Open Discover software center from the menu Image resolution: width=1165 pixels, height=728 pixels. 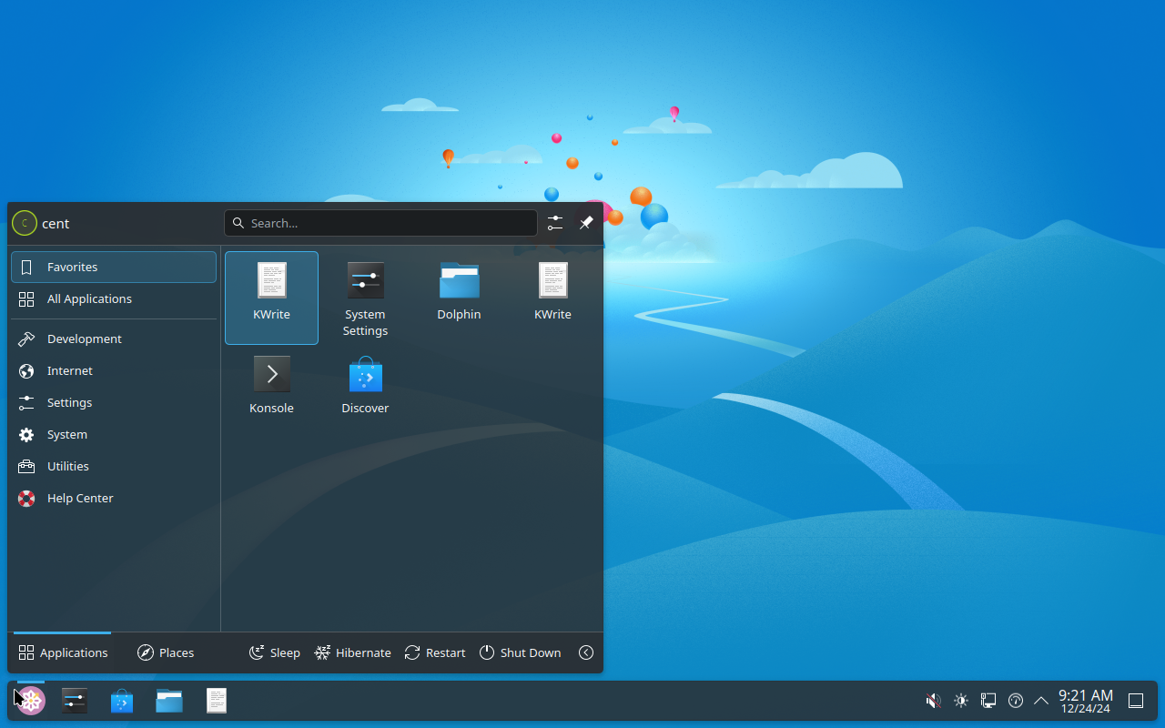365,382
